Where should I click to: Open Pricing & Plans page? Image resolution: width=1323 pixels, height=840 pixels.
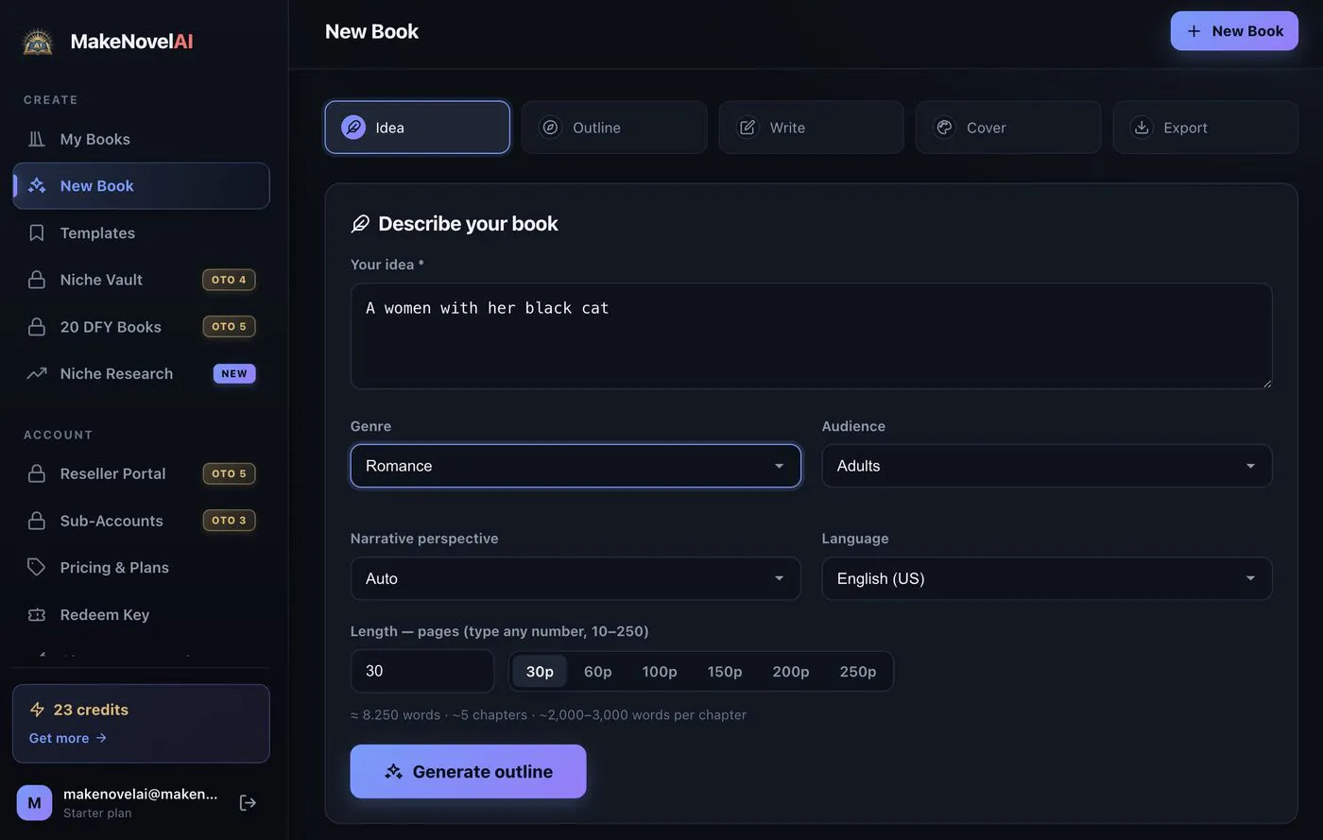point(141,567)
